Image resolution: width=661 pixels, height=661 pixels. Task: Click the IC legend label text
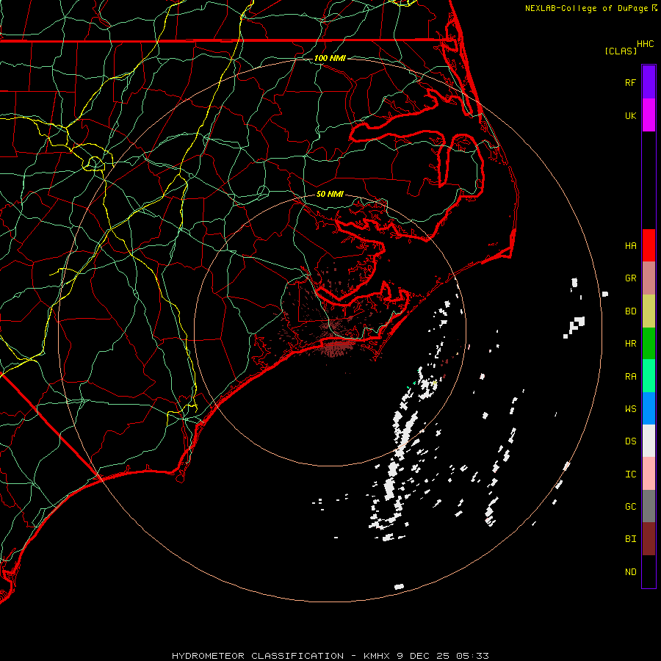point(630,474)
